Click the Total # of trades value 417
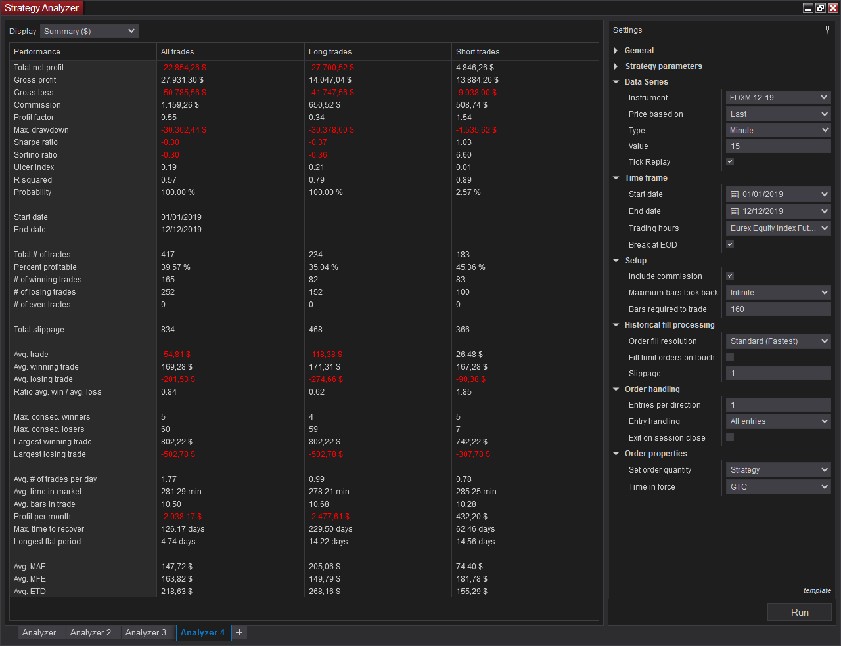Screen dimensions: 841x646 (168, 255)
